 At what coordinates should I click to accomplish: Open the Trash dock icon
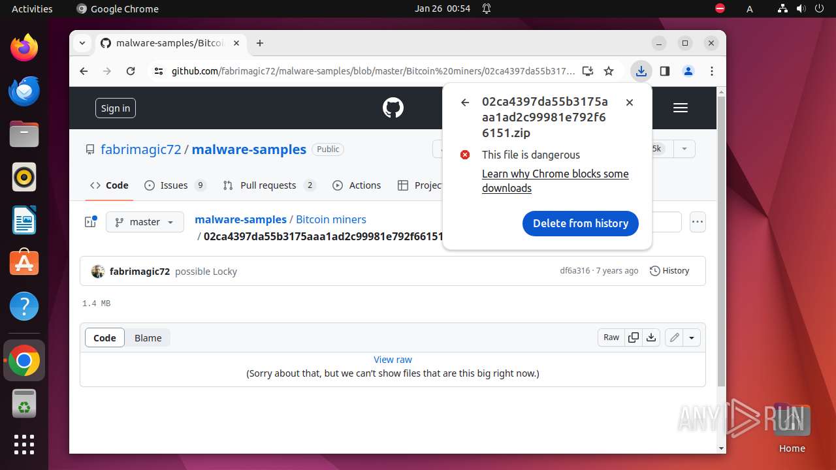click(x=24, y=403)
